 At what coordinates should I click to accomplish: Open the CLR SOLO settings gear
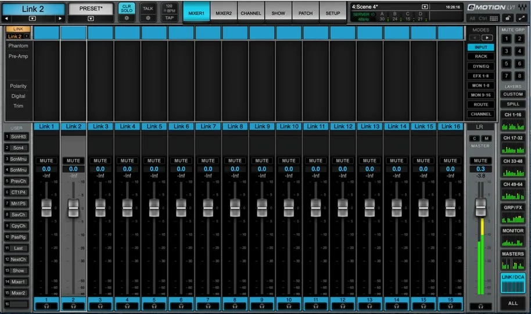(126, 18)
